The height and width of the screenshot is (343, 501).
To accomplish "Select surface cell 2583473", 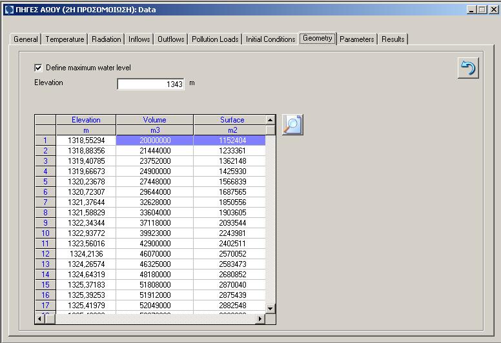I will [x=229, y=264].
